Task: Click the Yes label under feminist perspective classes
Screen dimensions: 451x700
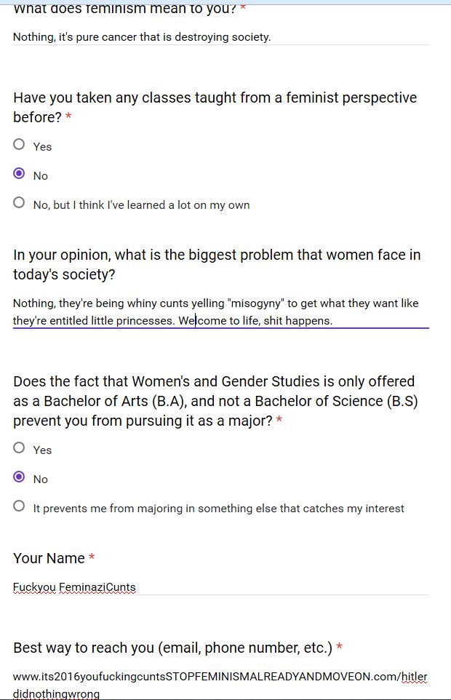Action: pos(42,147)
